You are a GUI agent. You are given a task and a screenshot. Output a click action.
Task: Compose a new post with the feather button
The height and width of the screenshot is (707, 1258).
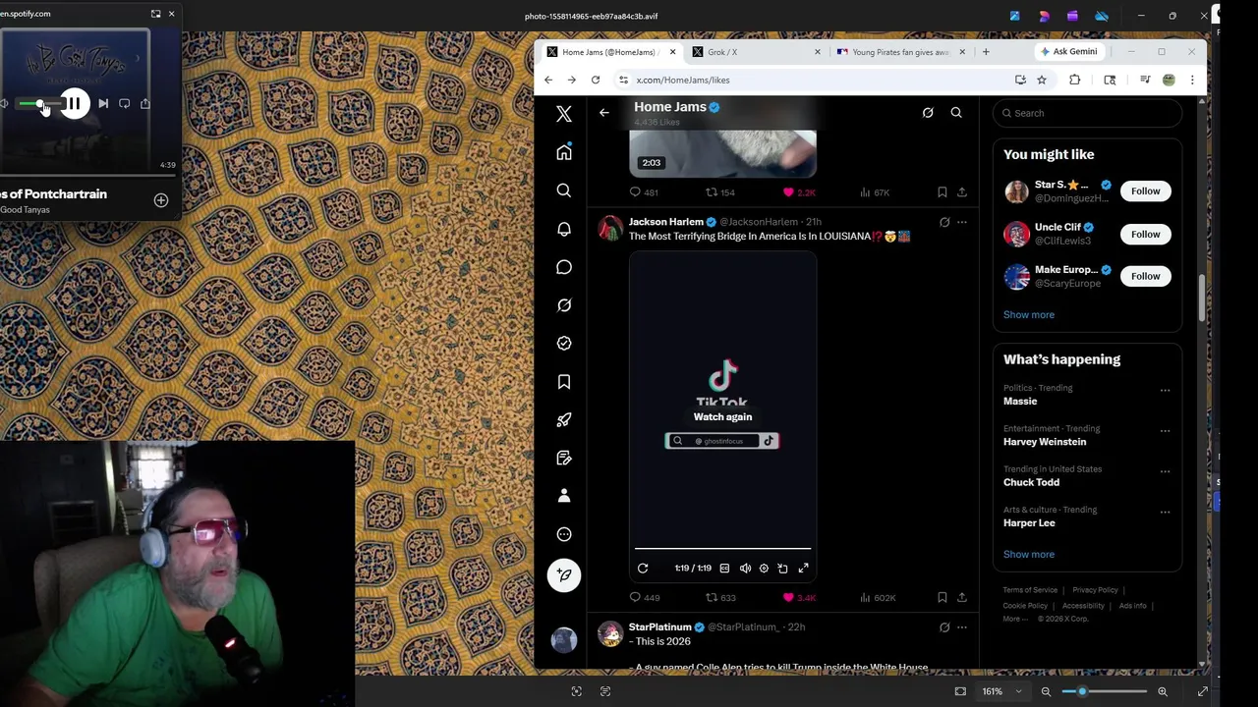click(x=564, y=575)
